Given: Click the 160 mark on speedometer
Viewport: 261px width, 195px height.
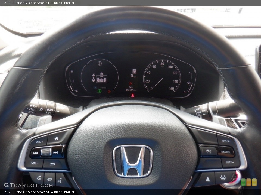Looking at the screenshot, I should coord(172,89).
